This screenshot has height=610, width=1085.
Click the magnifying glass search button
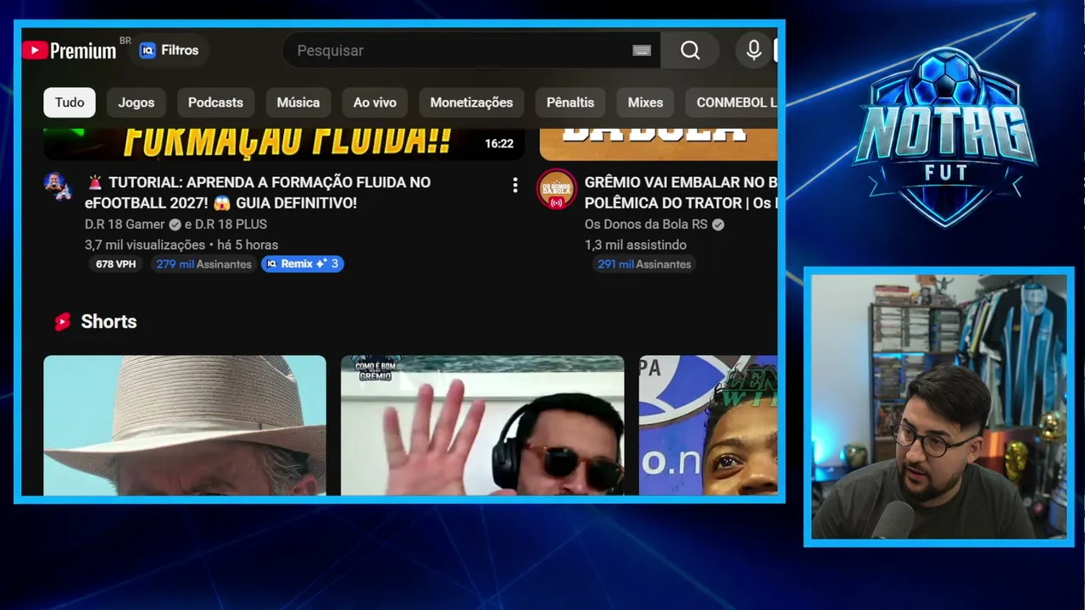coord(690,51)
